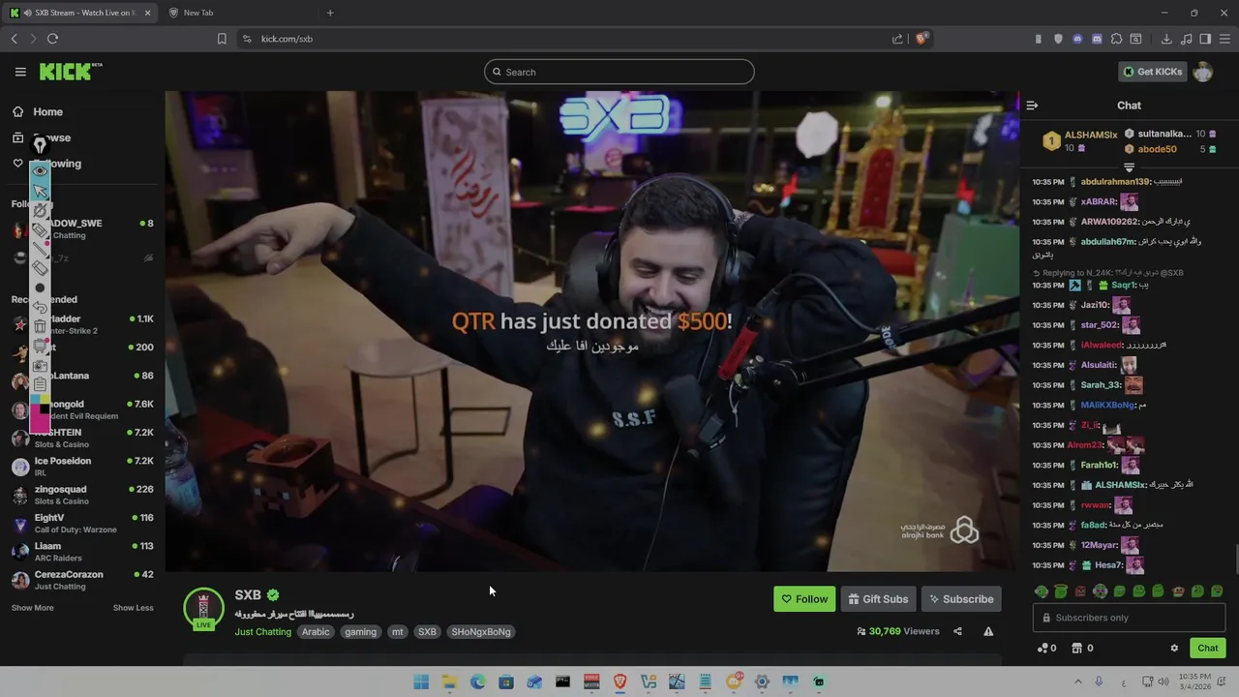Click the Gift Subs button
This screenshot has width=1239, height=697.
pyautogui.click(x=878, y=599)
